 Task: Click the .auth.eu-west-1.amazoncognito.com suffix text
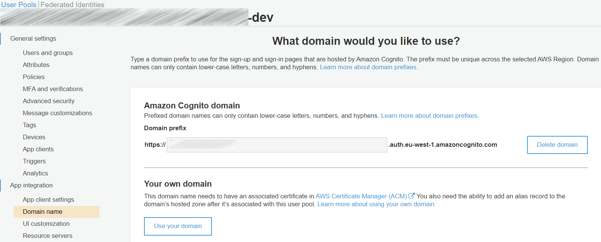tap(443, 145)
